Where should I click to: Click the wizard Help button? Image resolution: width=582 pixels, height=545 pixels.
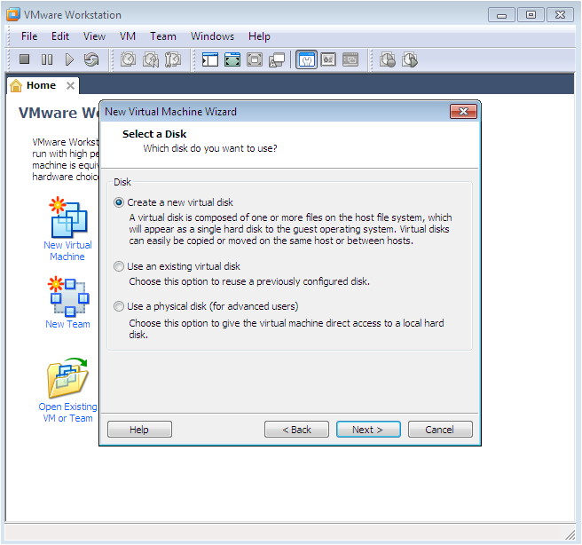pos(139,430)
